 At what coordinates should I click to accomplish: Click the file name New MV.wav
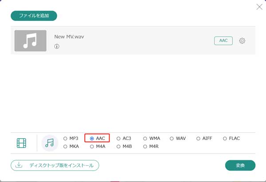coord(69,37)
